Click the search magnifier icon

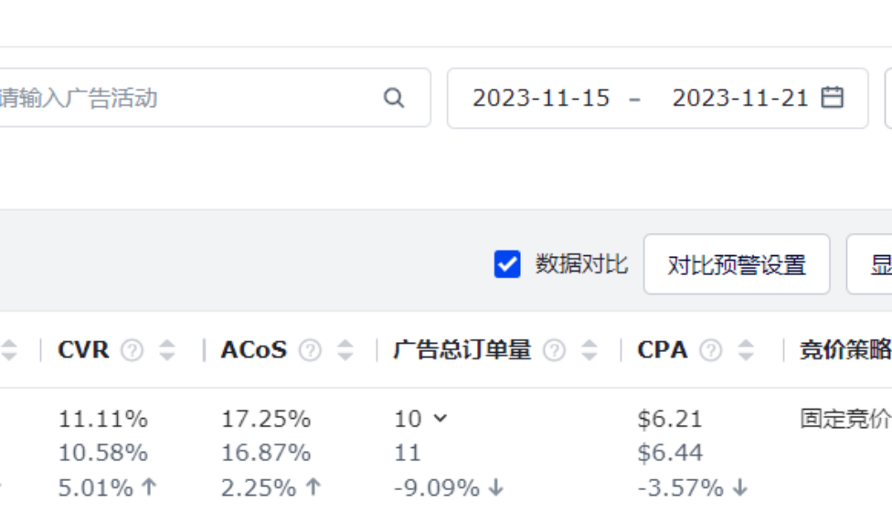pyautogui.click(x=394, y=98)
